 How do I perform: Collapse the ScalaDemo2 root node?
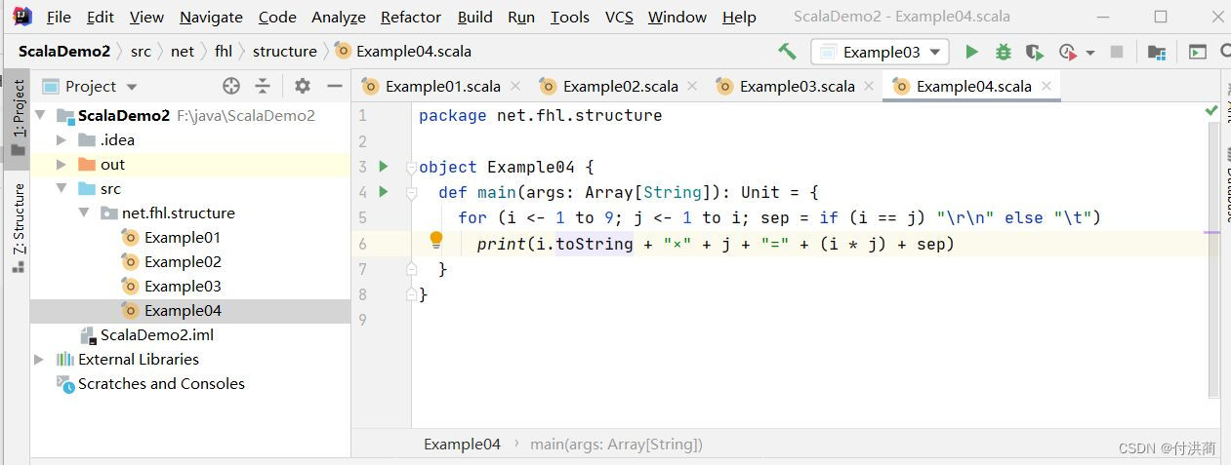[x=39, y=115]
